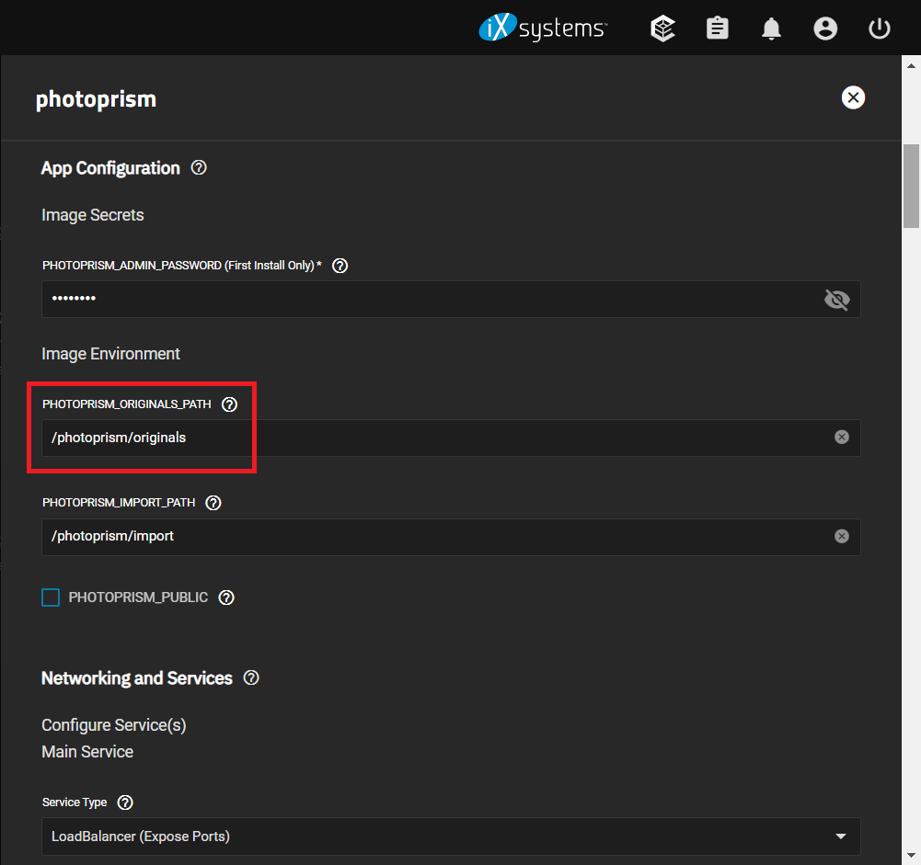Clear the import path field

click(x=842, y=536)
